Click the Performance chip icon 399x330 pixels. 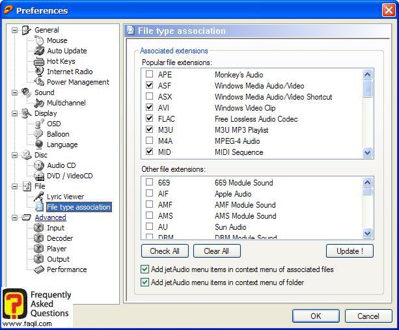click(39, 269)
